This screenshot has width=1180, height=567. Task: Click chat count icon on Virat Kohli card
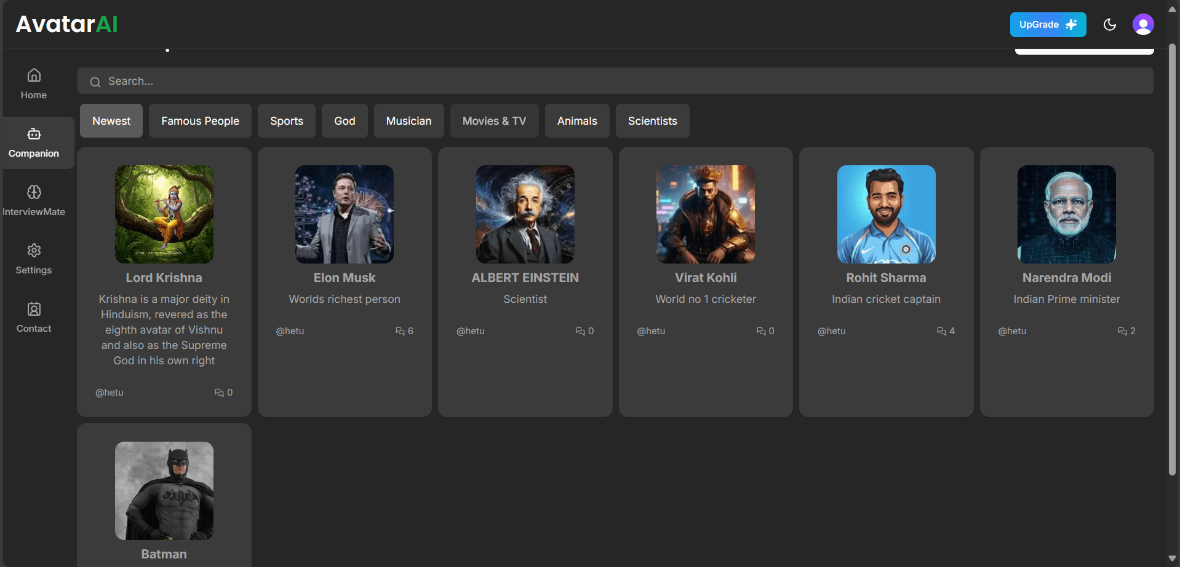click(761, 331)
